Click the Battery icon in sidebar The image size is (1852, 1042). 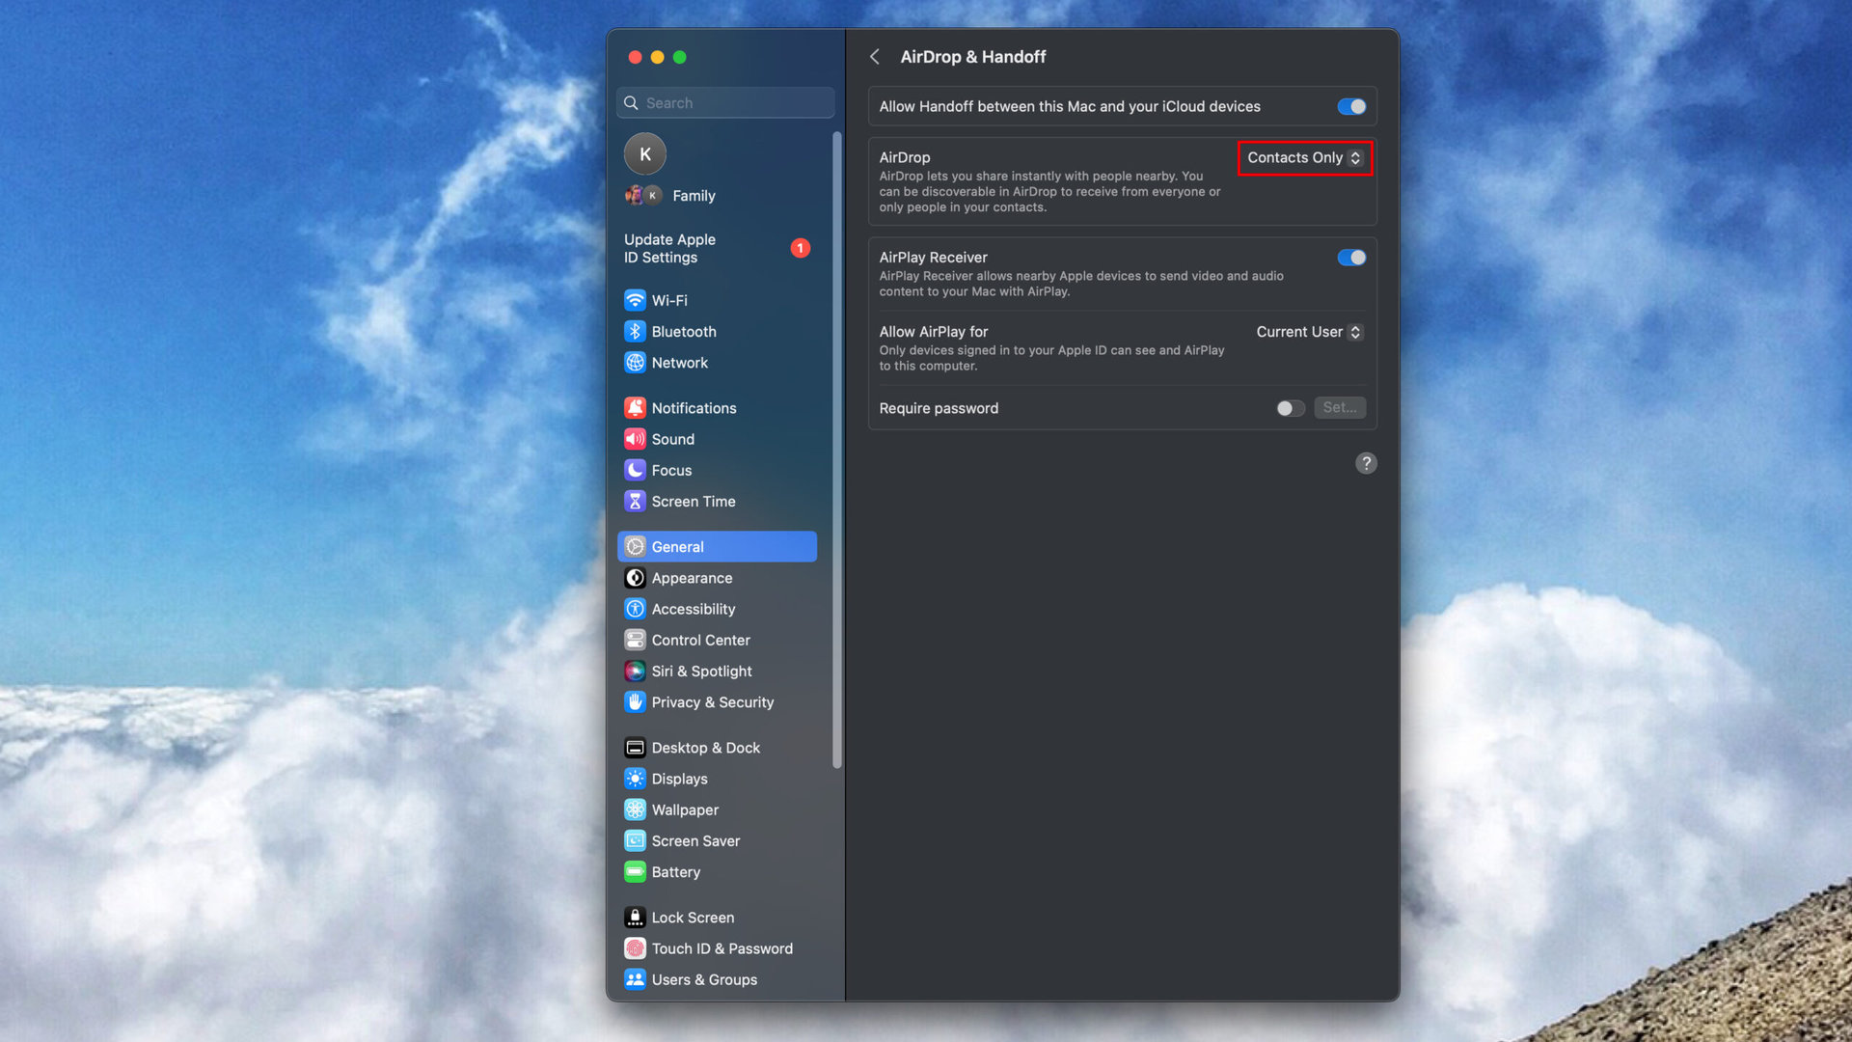pos(635,871)
